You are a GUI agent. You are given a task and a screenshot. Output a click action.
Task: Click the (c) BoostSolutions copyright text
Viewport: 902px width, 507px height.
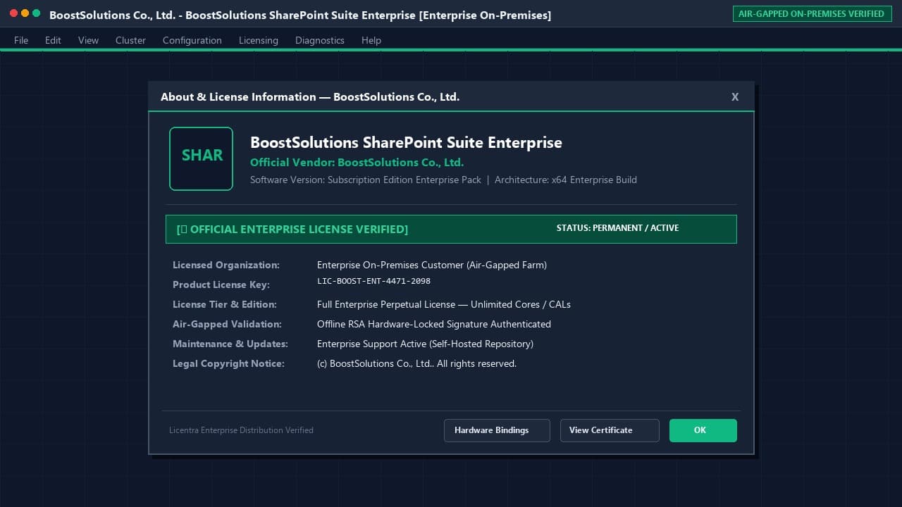click(416, 363)
